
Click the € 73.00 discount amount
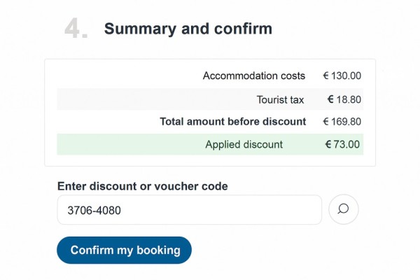pos(342,145)
